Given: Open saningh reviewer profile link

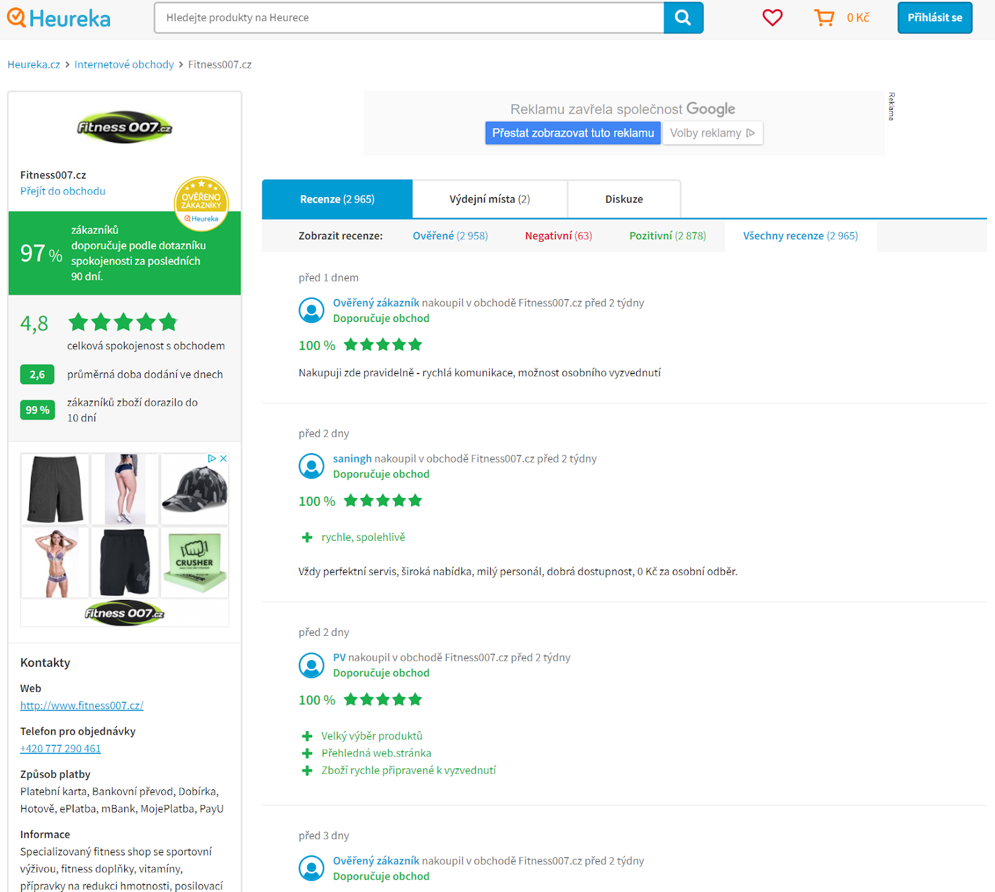Looking at the screenshot, I should point(352,459).
